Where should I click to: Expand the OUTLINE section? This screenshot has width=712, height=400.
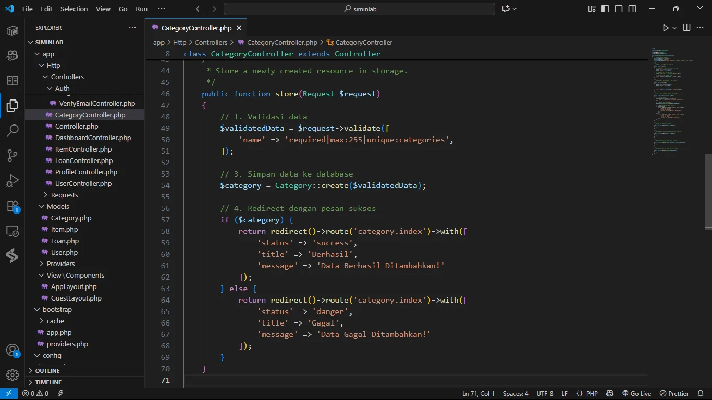pos(47,371)
